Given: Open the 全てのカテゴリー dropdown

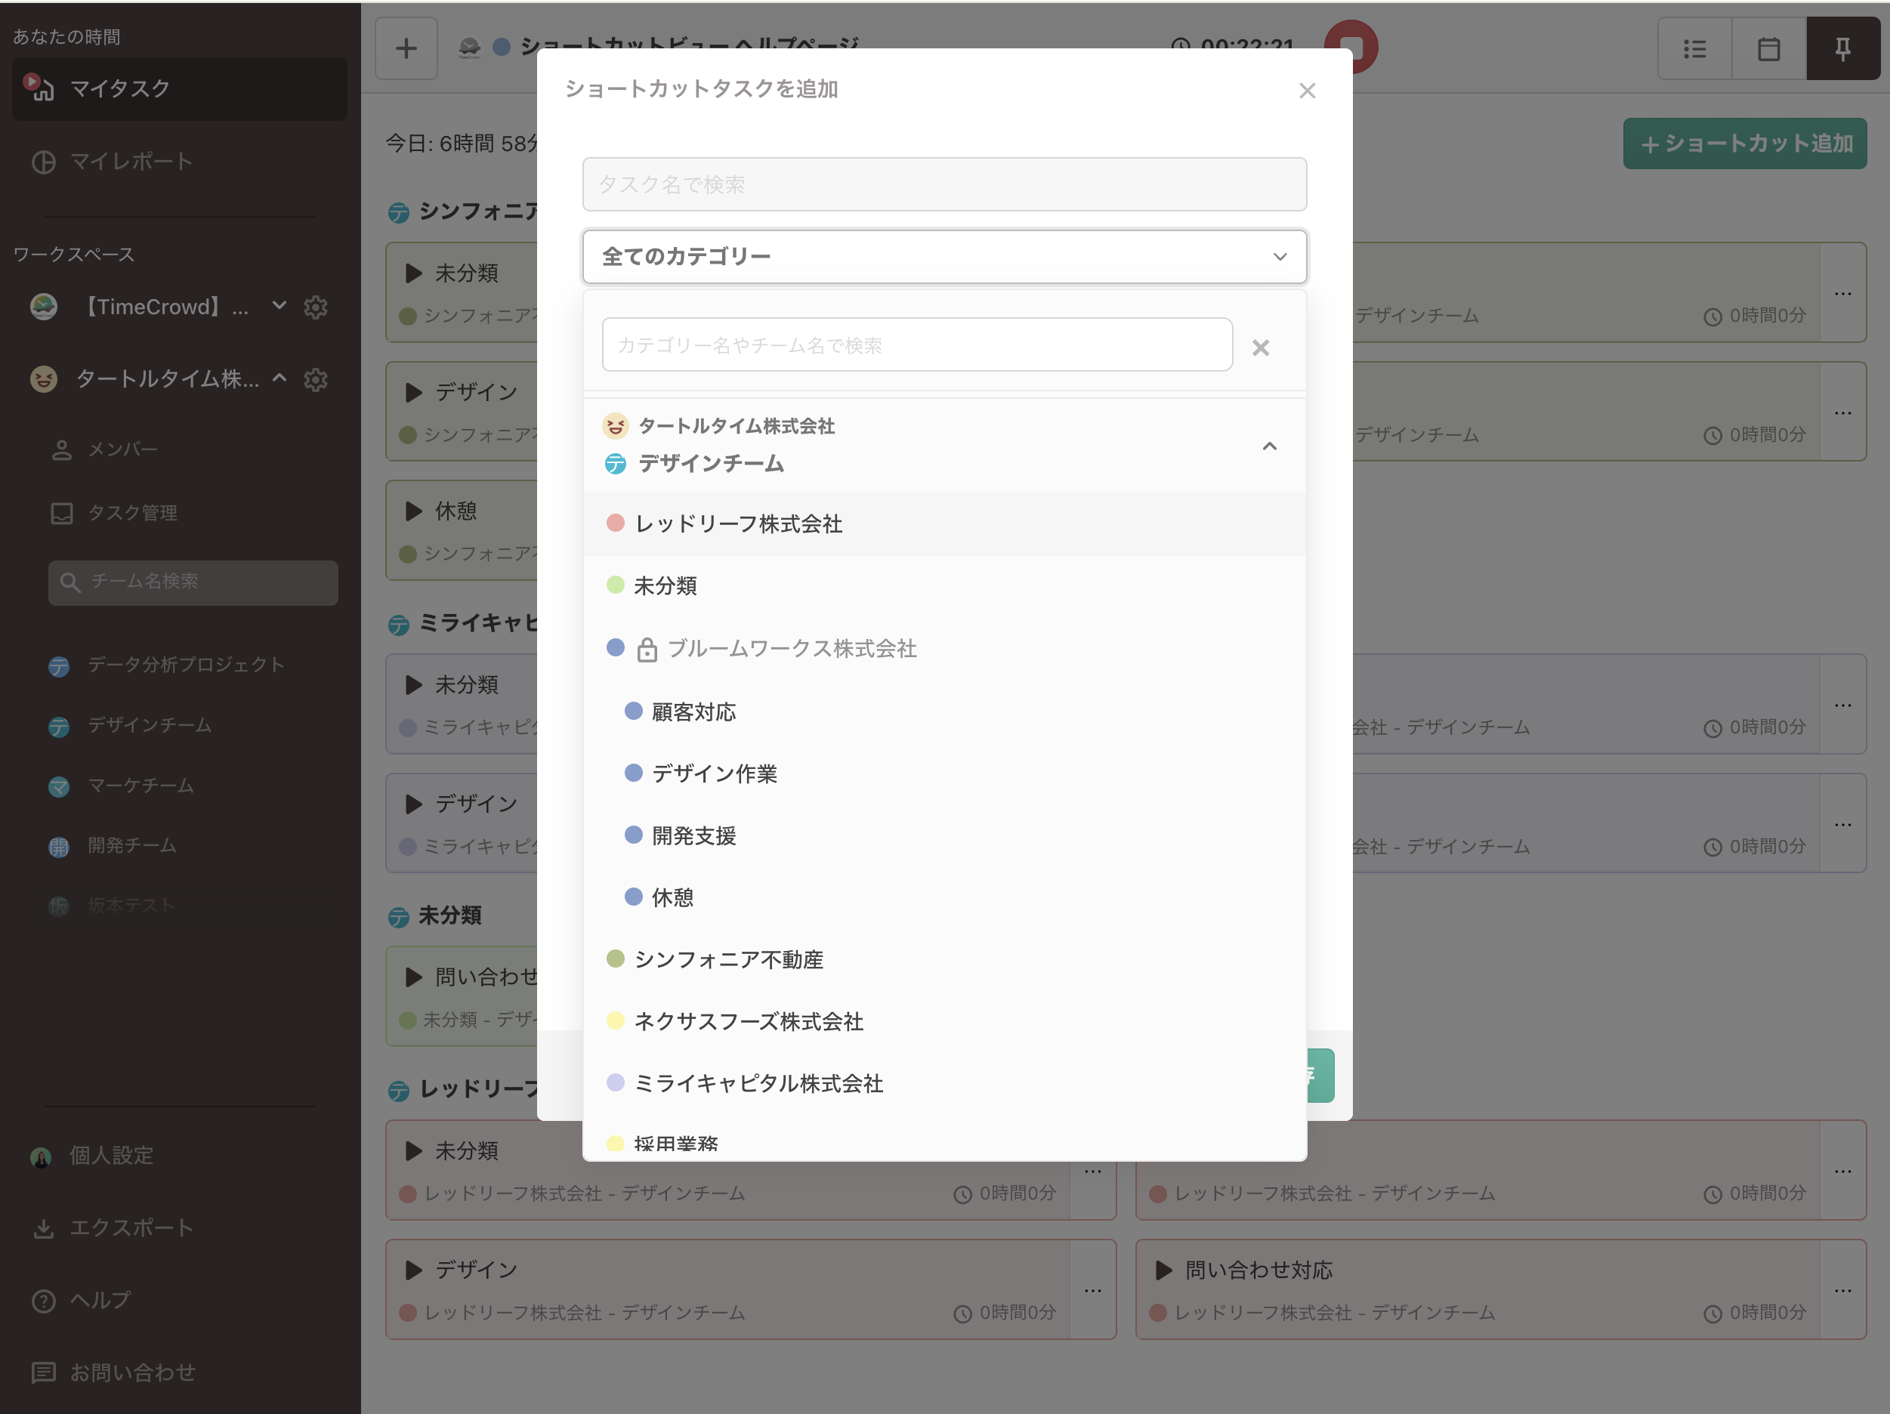Looking at the screenshot, I should (x=943, y=256).
